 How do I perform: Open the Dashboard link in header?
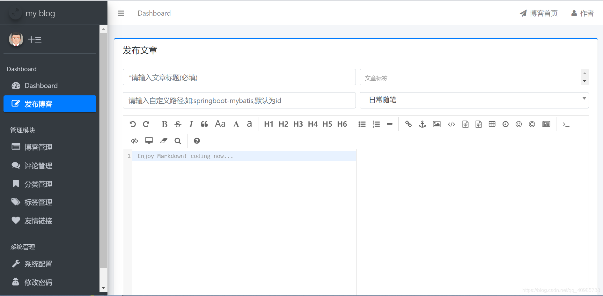click(154, 13)
